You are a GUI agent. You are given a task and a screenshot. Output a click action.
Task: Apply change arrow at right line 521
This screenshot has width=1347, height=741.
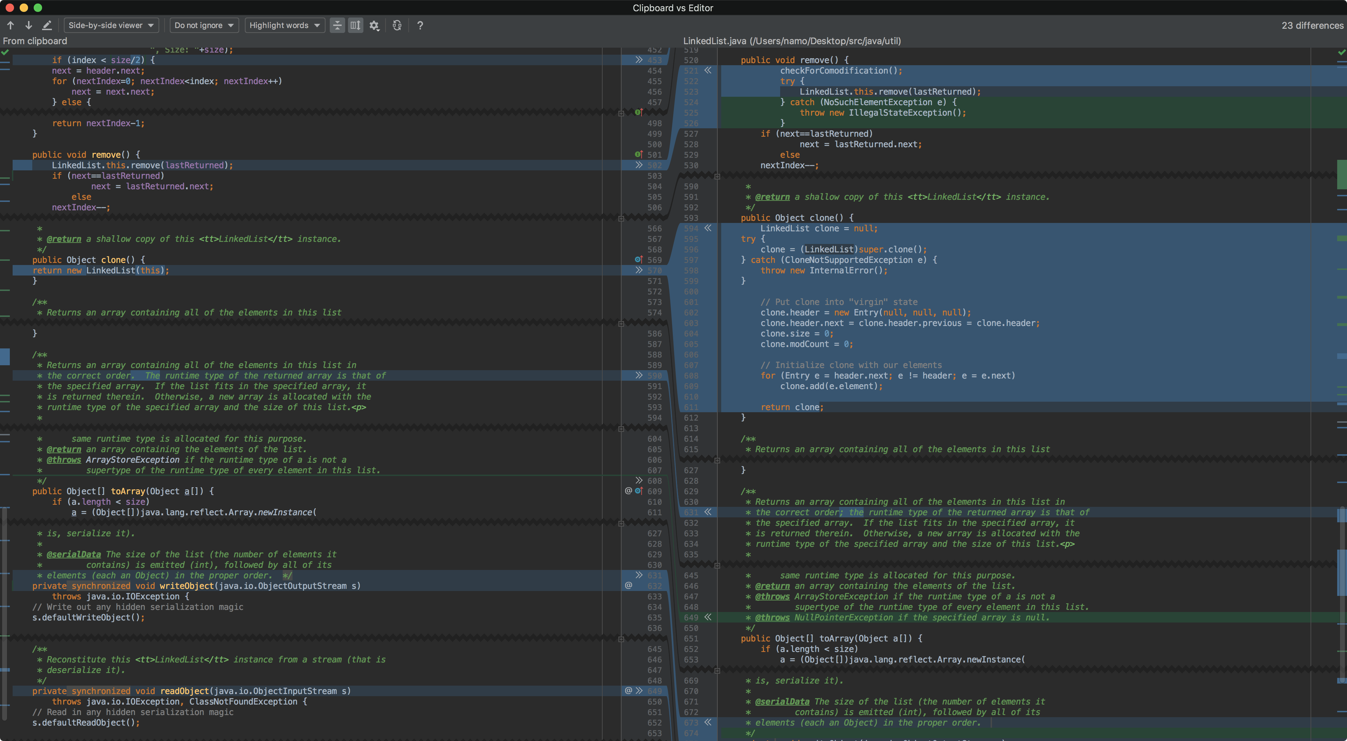click(708, 70)
